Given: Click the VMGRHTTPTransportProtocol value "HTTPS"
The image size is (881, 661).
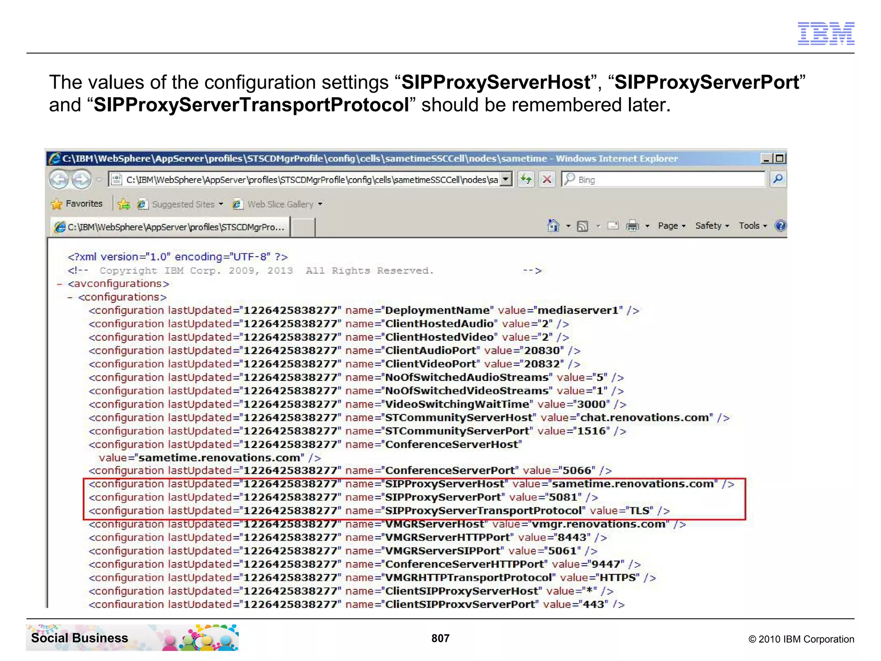Looking at the screenshot, I should (617, 578).
